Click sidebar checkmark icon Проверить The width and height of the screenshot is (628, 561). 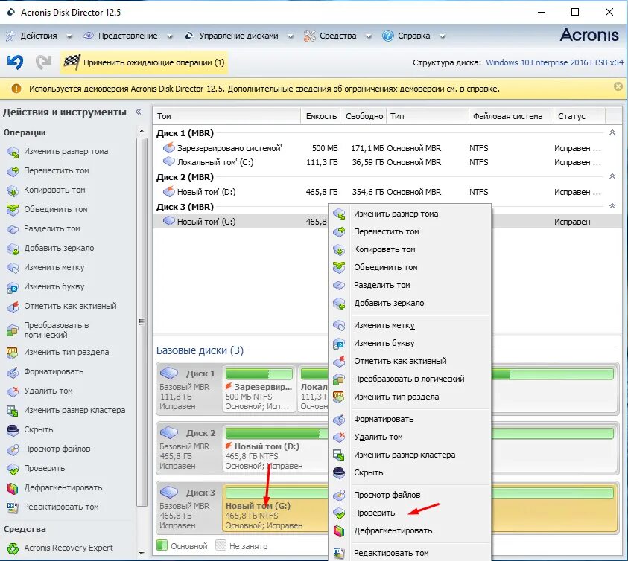coord(13,469)
